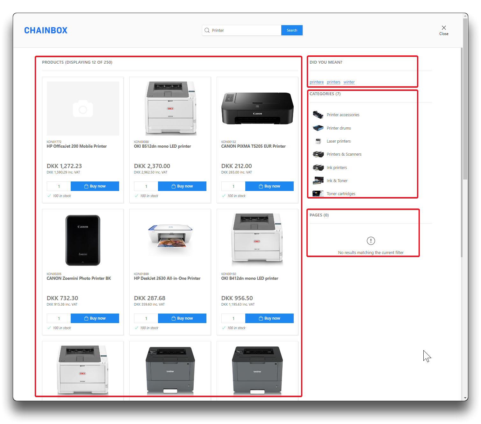Screen dimensions: 481x424
Task: Open OKI B512dn mono LED printer title
Action: (162, 146)
